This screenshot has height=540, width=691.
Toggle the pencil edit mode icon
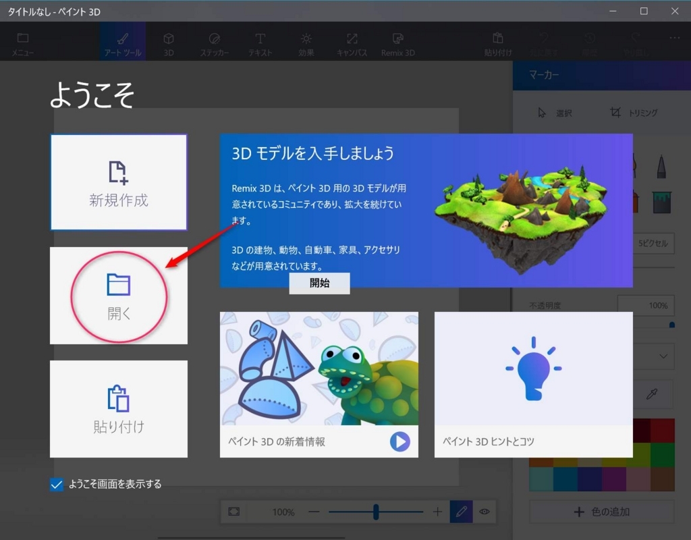click(x=462, y=512)
